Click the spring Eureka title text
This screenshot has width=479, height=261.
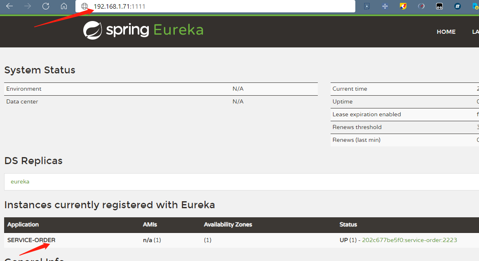[155, 30]
